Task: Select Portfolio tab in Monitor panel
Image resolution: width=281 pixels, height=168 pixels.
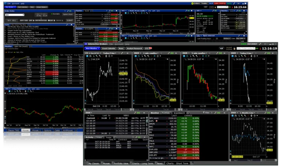Action: pyautogui.click(x=166, y=113)
